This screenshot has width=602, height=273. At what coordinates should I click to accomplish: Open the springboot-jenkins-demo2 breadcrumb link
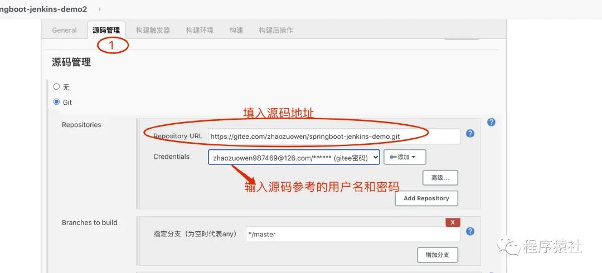[43, 9]
